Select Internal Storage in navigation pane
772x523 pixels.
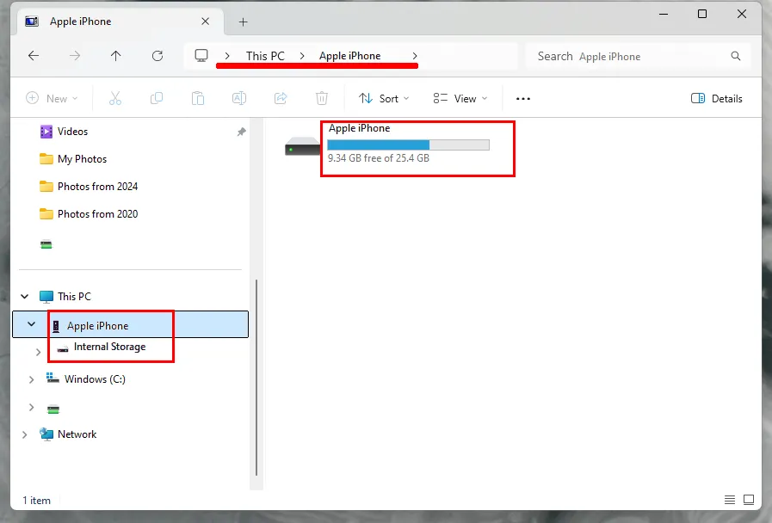[109, 347]
